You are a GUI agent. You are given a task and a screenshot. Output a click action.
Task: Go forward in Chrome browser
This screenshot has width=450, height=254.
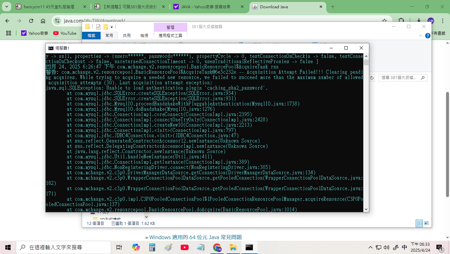pos(19,21)
